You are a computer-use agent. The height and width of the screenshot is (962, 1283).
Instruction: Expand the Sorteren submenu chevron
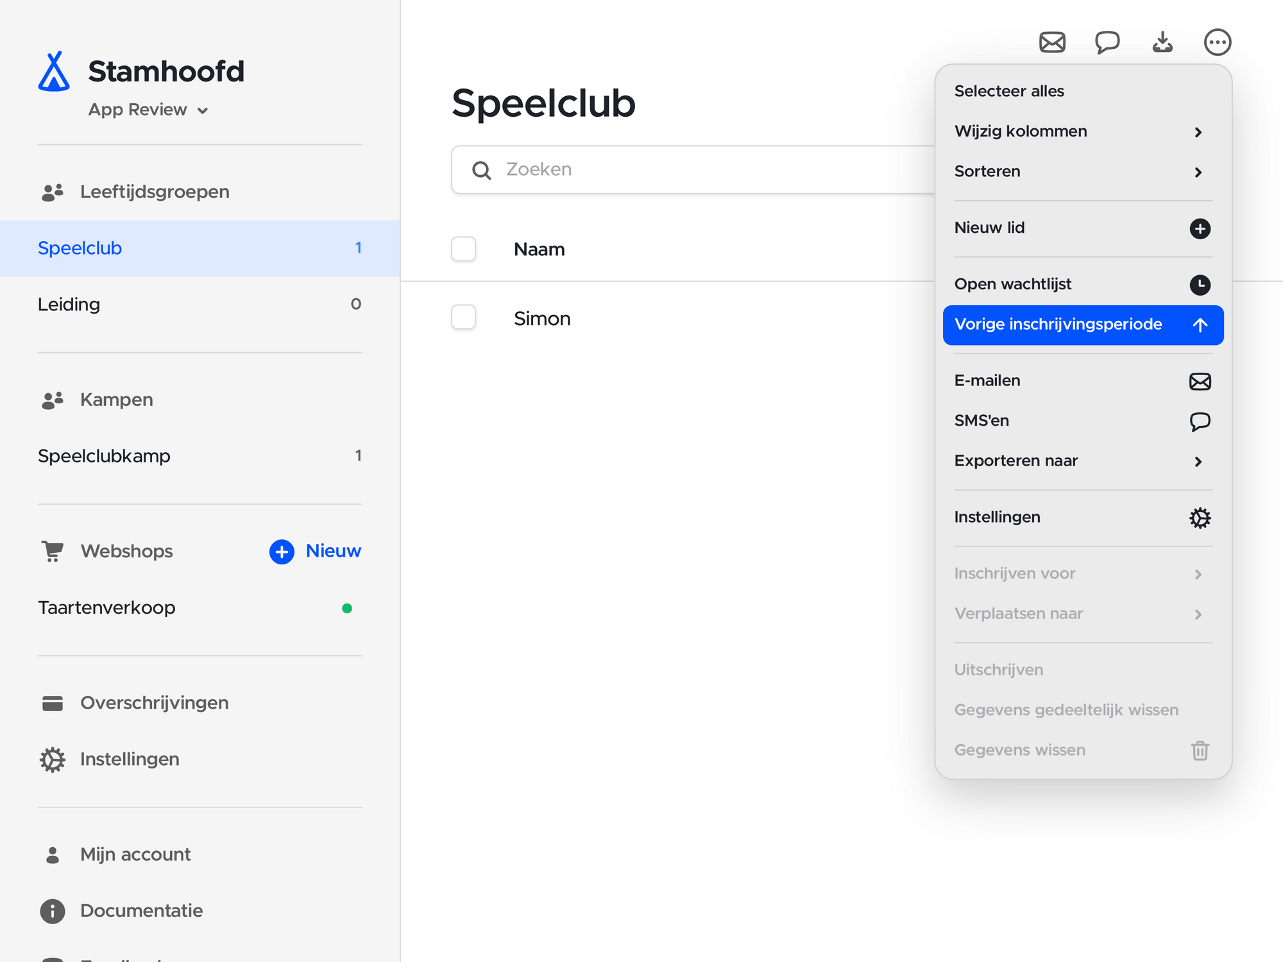click(x=1198, y=172)
